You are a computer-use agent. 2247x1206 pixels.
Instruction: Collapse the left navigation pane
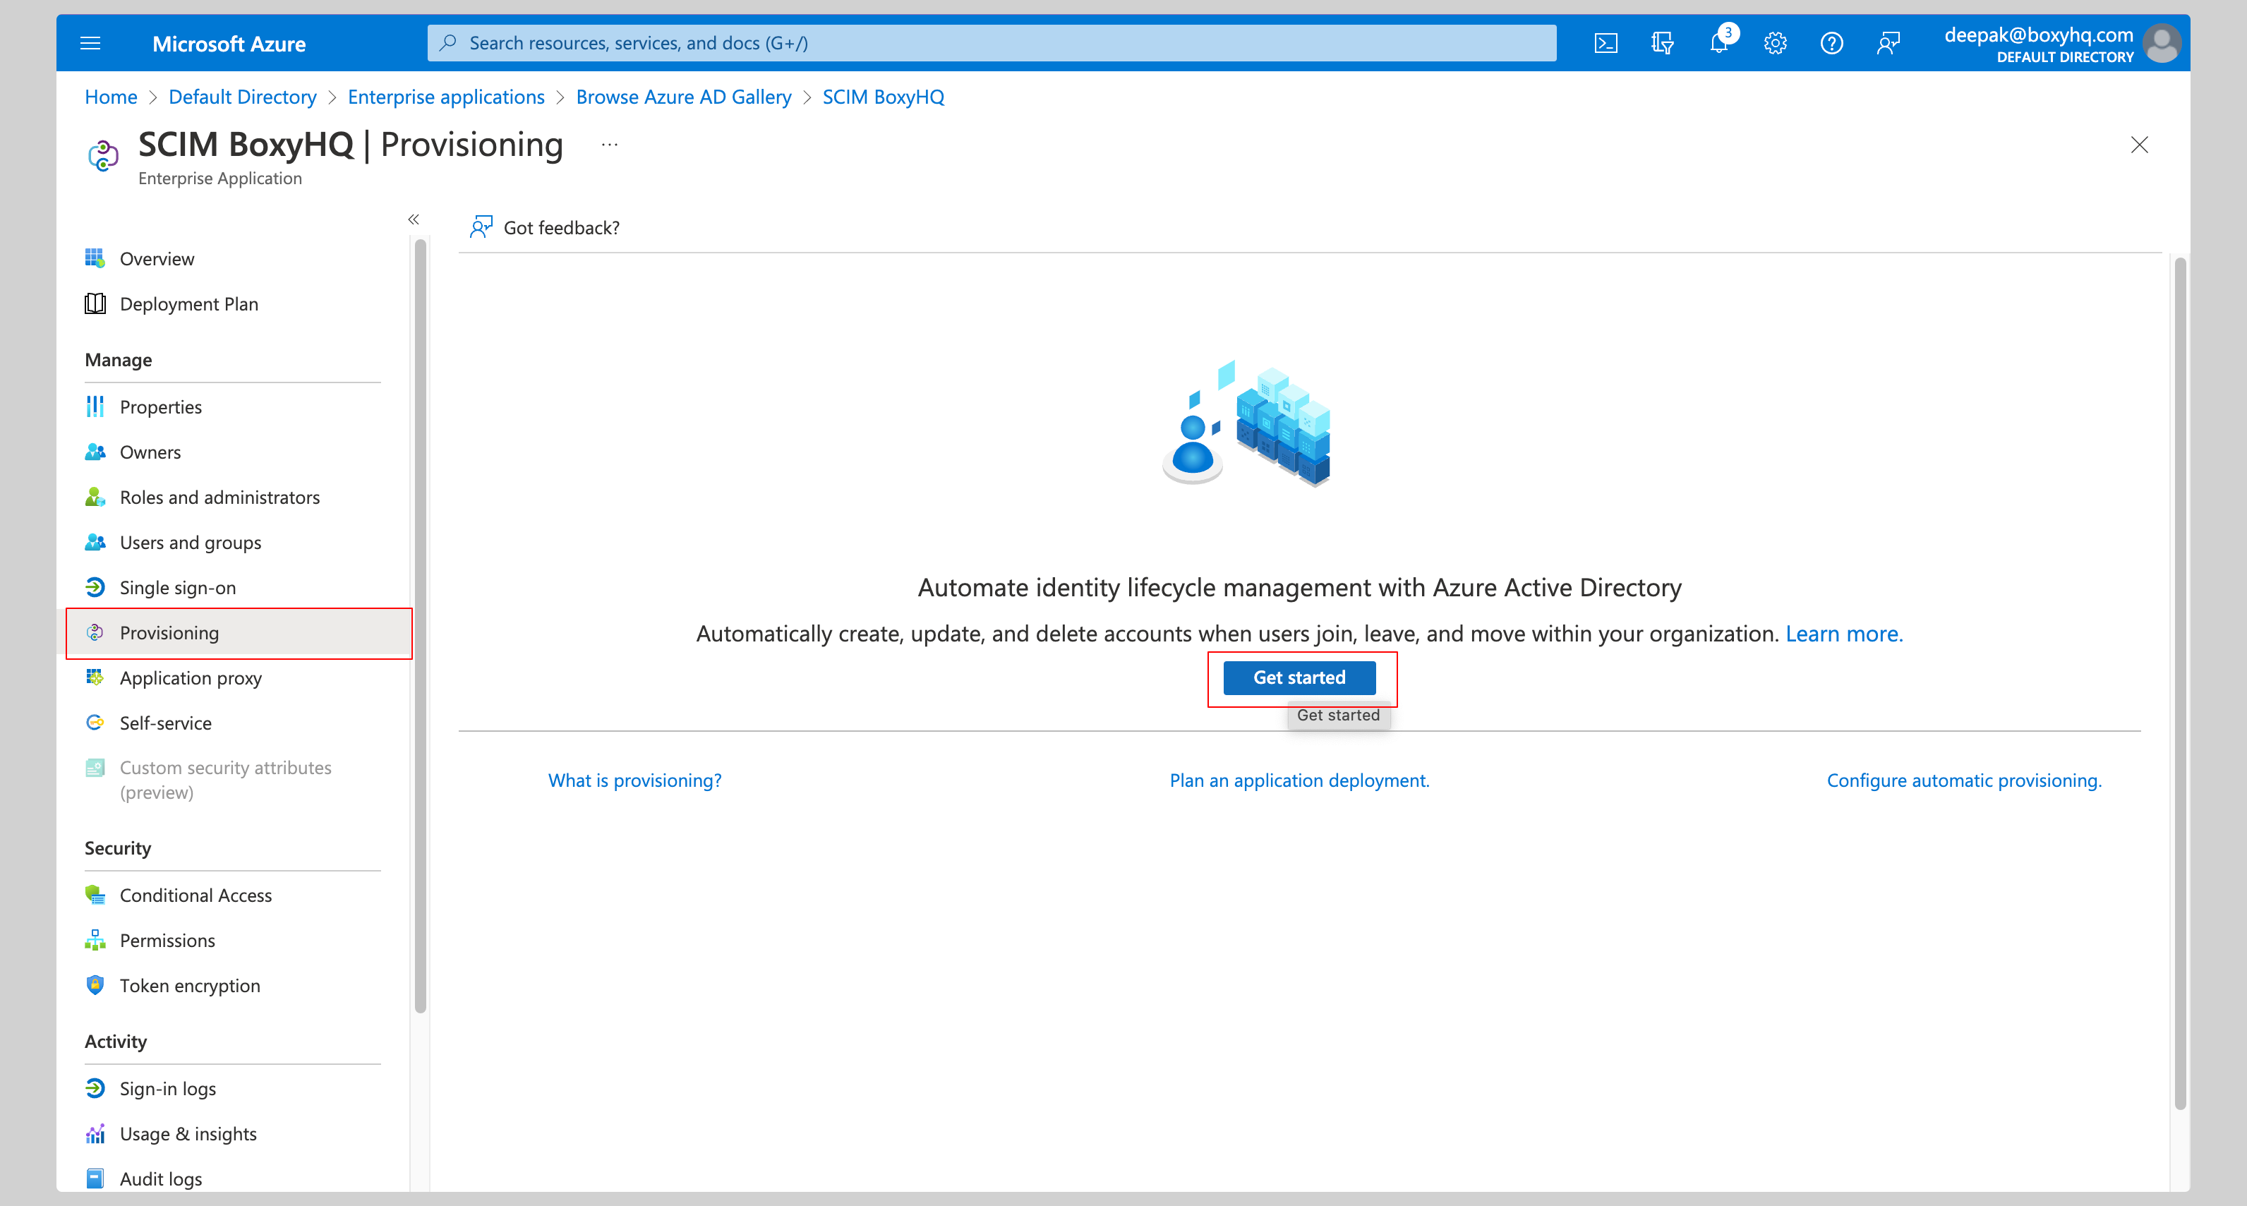(414, 219)
